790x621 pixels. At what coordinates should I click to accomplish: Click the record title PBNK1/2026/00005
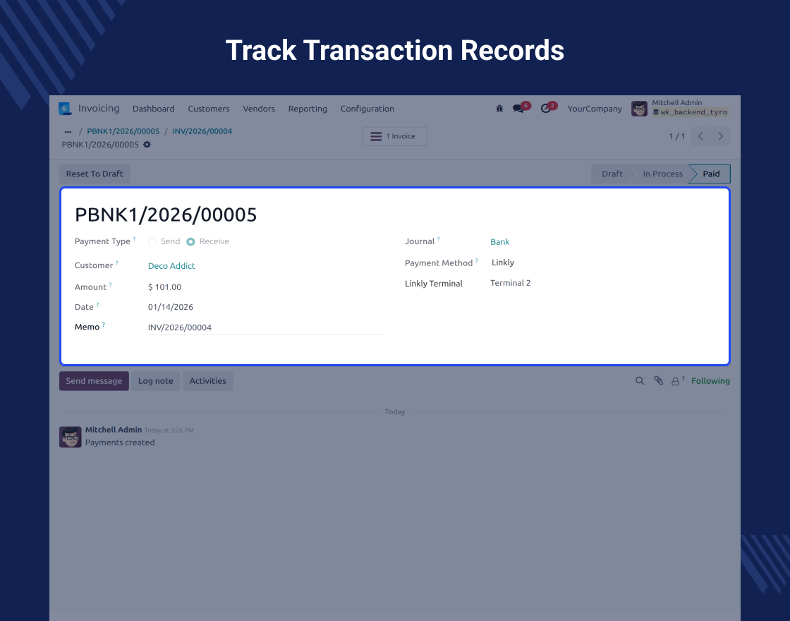pos(166,215)
